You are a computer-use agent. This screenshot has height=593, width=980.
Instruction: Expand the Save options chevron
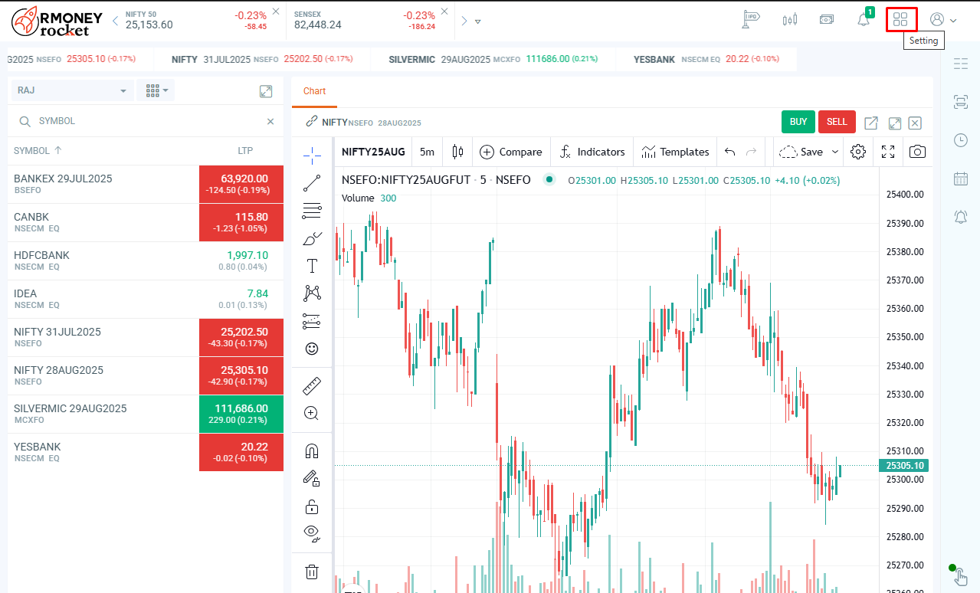tap(835, 152)
